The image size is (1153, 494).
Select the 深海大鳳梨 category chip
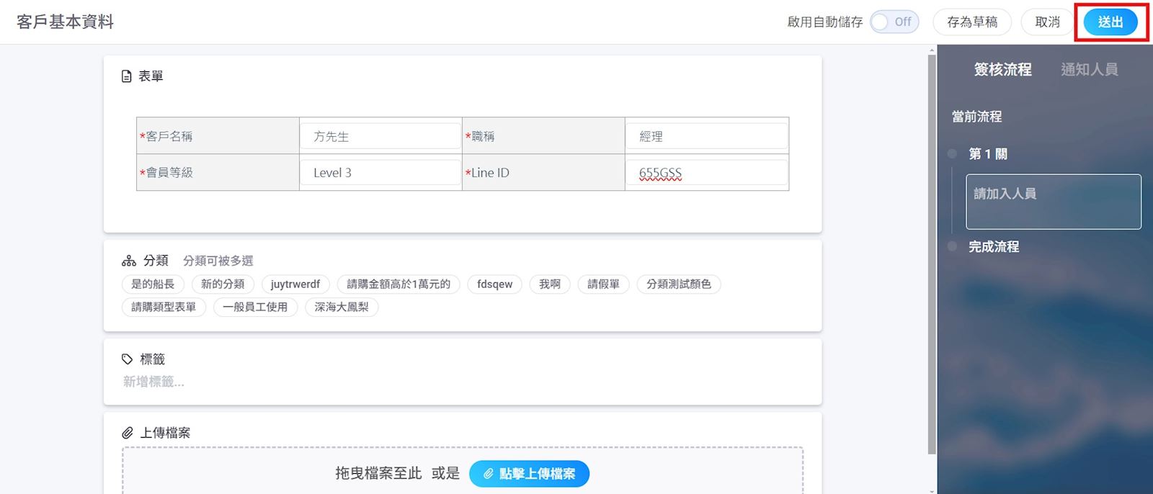(x=342, y=307)
